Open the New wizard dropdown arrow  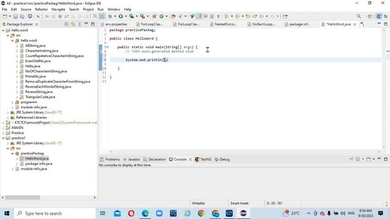[10, 16]
